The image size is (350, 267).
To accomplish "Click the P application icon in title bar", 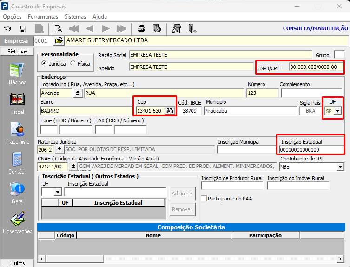I will pyautogui.click(x=5, y=6).
